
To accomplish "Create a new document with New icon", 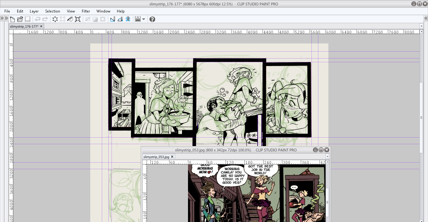I will [12, 19].
